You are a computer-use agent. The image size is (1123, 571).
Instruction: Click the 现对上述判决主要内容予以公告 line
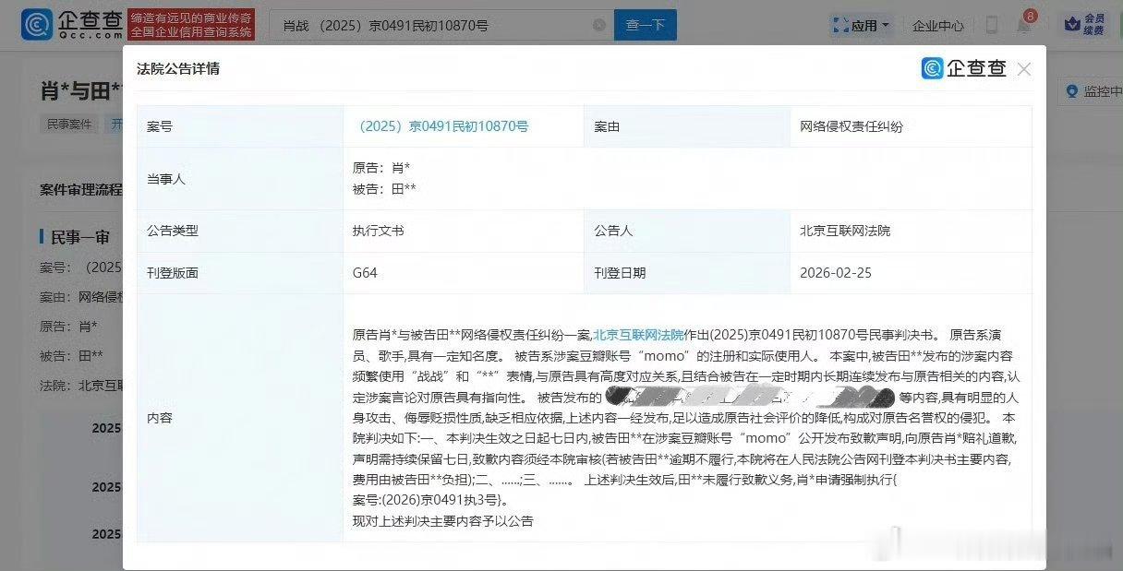pyautogui.click(x=443, y=521)
